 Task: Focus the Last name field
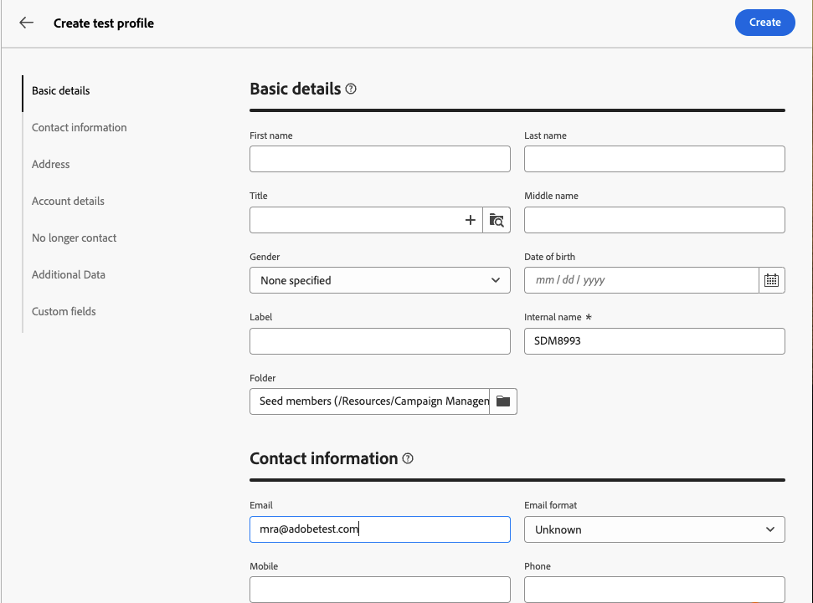[654, 159]
